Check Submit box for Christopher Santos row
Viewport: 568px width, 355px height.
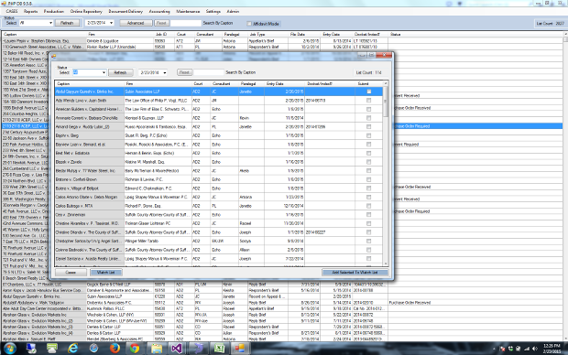pyautogui.click(x=369, y=241)
